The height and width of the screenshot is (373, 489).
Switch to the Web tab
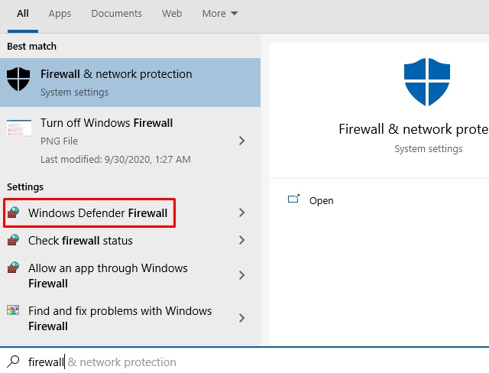coord(172,14)
